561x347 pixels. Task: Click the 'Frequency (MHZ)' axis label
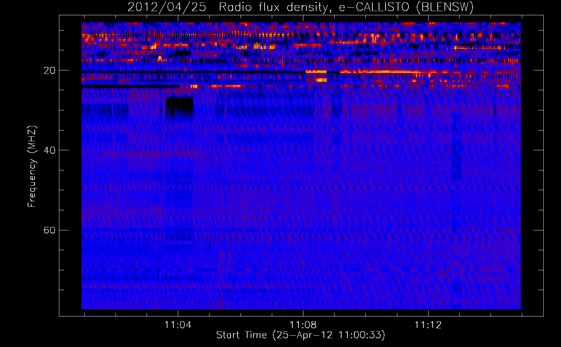32,167
